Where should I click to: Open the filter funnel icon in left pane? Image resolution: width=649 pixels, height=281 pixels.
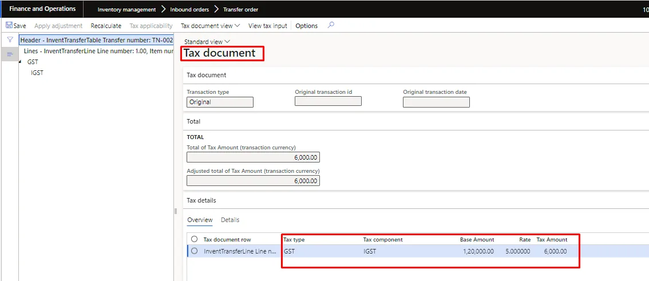pyautogui.click(x=10, y=39)
